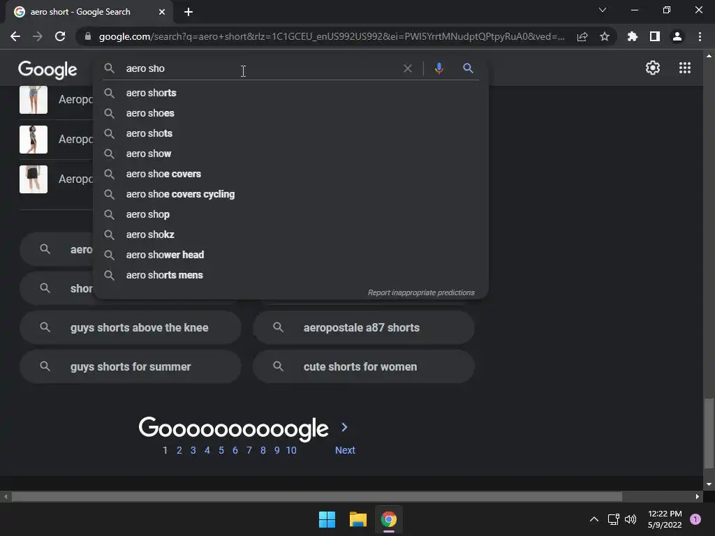
Task: View site security lock info
Action: pos(87,36)
